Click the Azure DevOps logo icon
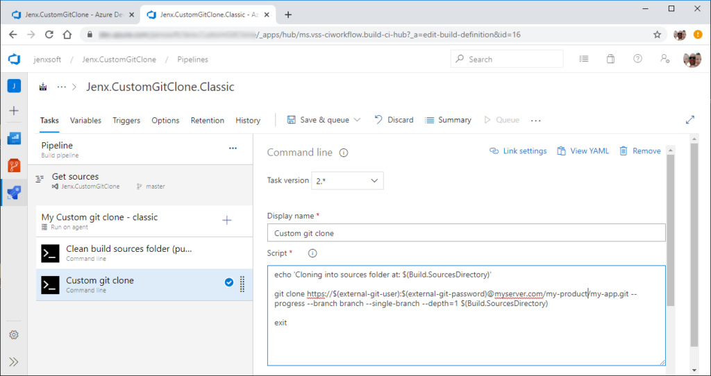 click(x=15, y=59)
